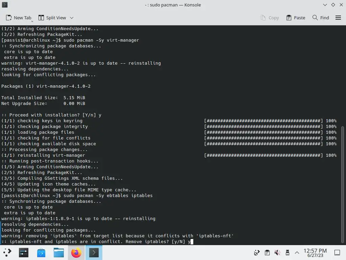Click "Updating icon theme caches" line
The width and height of the screenshot is (346, 260).
[x=49, y=184]
